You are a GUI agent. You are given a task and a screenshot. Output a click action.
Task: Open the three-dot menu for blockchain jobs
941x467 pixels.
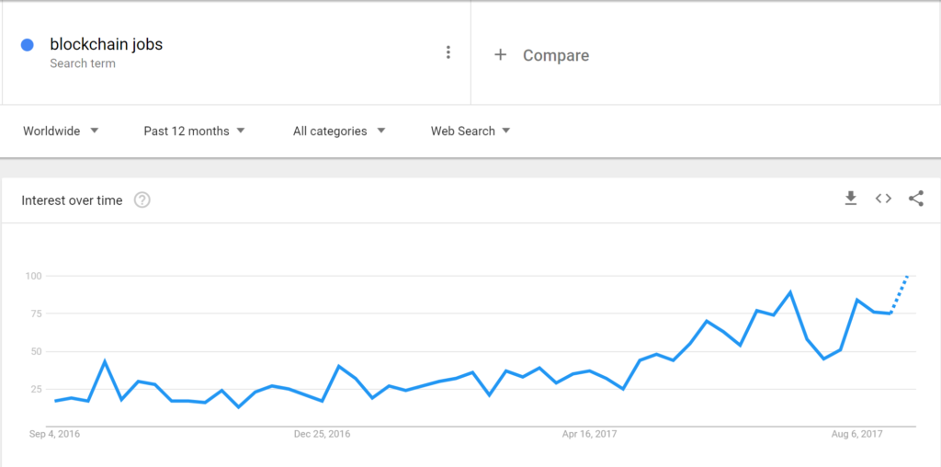448,52
